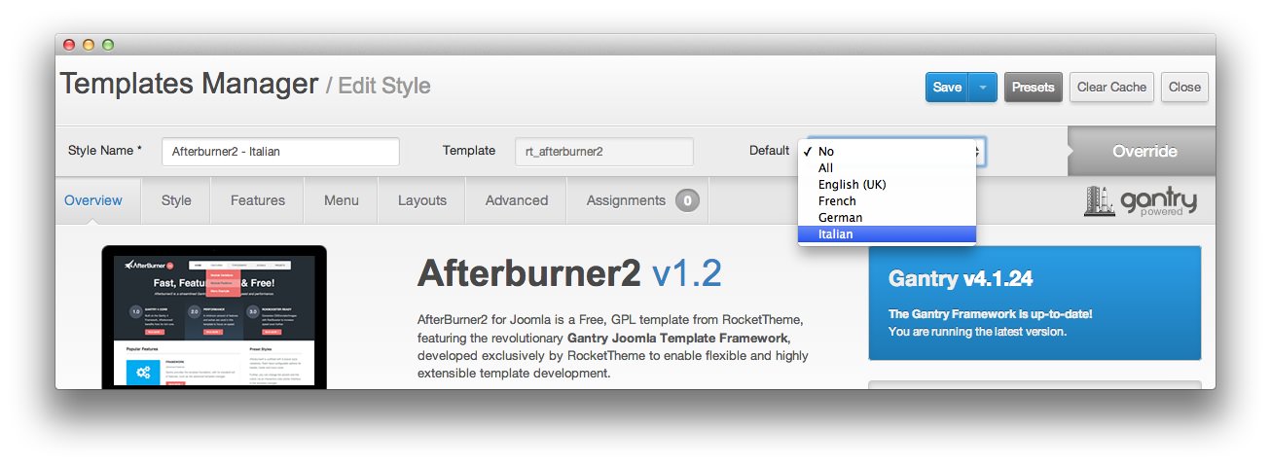Click the Gantry powered logo icon
1271x466 pixels.
[1140, 200]
